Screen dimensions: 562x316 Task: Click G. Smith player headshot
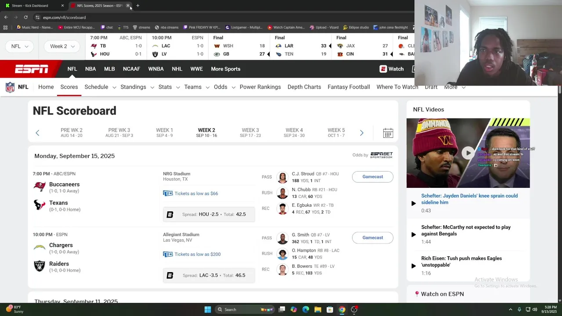tap(282, 238)
